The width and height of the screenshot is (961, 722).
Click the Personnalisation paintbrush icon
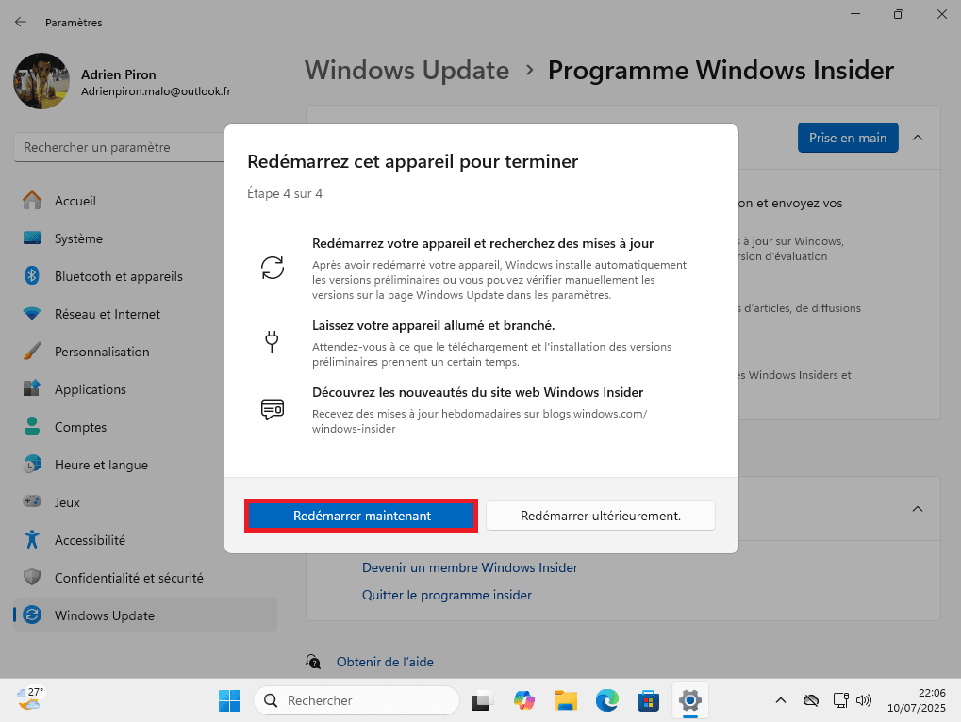point(32,352)
